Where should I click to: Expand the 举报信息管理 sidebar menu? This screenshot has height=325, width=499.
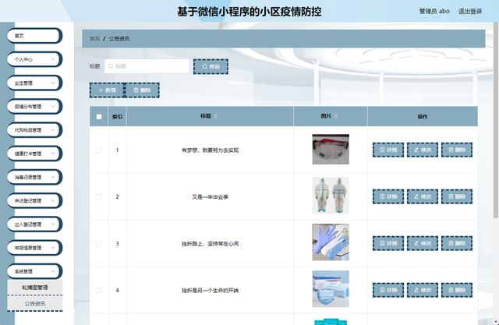click(34, 248)
